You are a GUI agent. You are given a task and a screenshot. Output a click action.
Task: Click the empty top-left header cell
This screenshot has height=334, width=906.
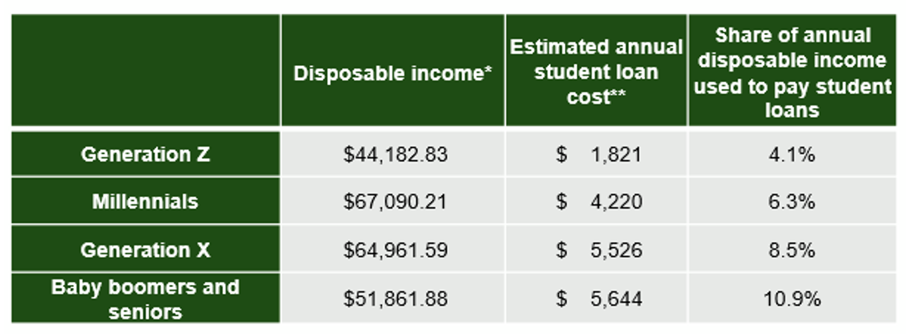(146, 70)
